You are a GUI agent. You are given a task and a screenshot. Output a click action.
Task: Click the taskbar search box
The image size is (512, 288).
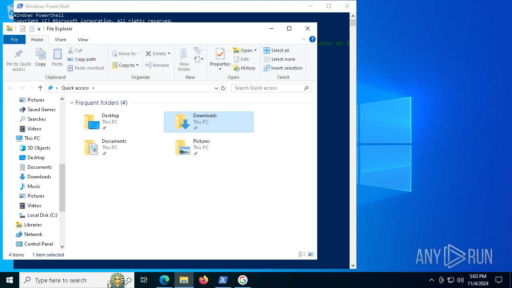(76, 280)
